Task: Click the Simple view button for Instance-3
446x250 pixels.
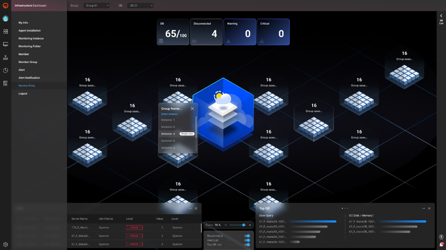Action: pyautogui.click(x=187, y=134)
